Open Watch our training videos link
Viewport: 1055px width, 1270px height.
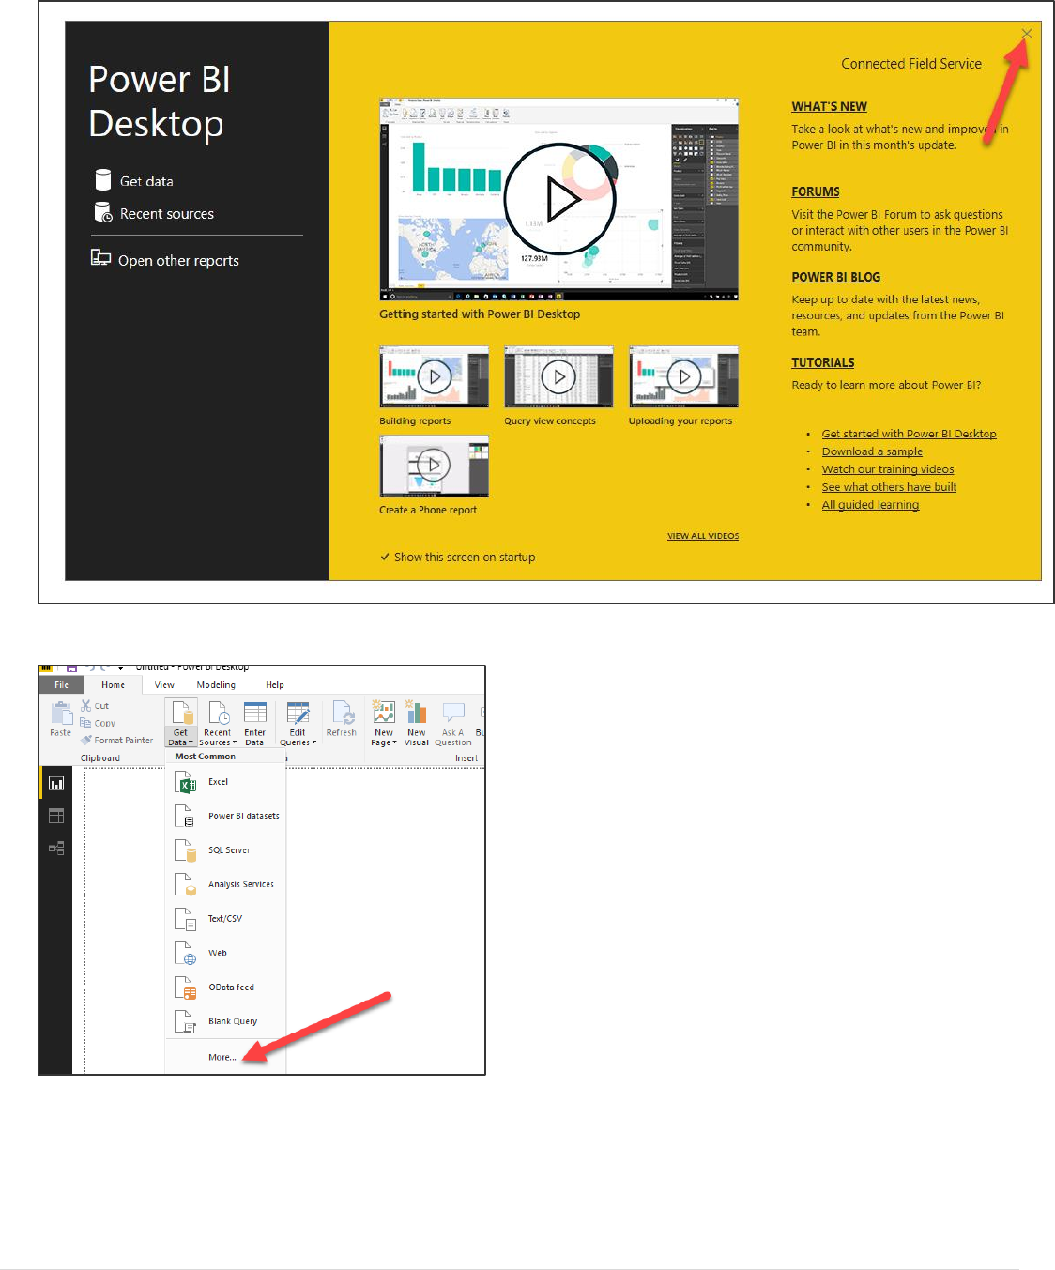pos(888,469)
